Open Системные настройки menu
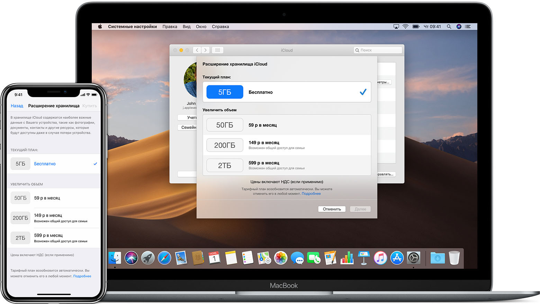Image resolution: width=540 pixels, height=304 pixels. (132, 27)
